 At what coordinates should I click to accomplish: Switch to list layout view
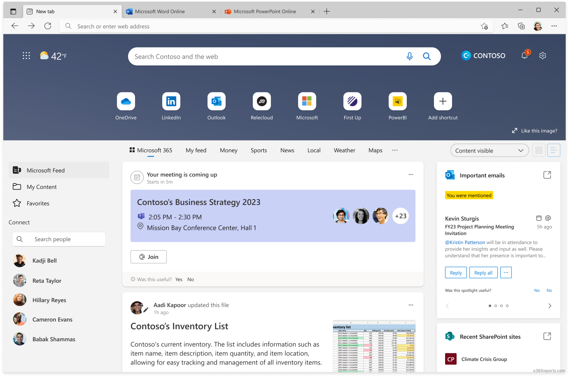point(554,150)
